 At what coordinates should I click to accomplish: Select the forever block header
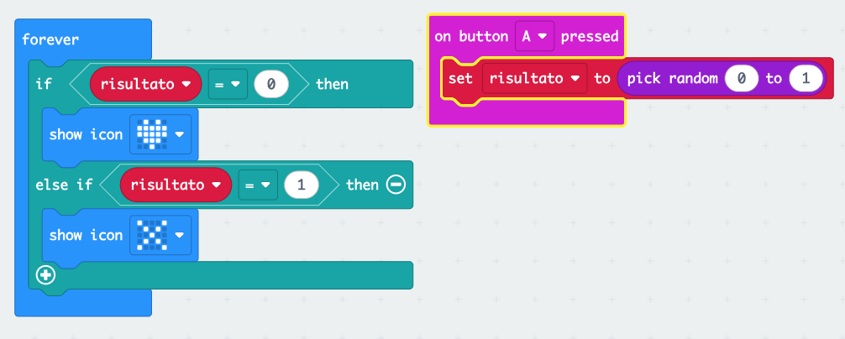click(52, 39)
